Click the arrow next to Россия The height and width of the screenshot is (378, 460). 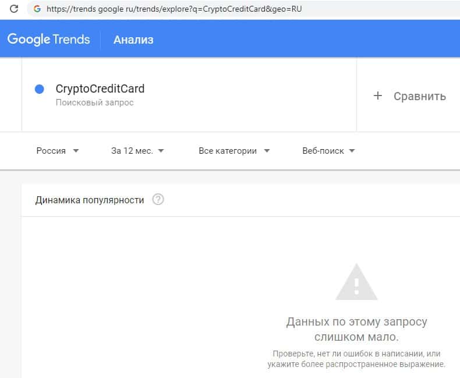(76, 151)
